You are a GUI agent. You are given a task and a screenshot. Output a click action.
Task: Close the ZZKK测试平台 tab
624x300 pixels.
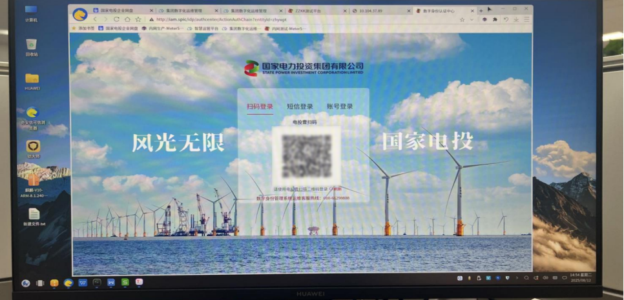pyautogui.click(x=346, y=11)
